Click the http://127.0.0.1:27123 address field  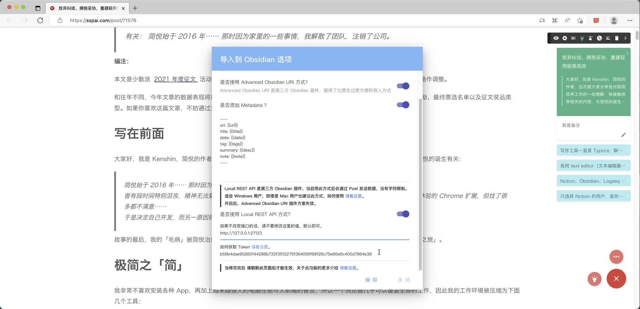click(314, 233)
